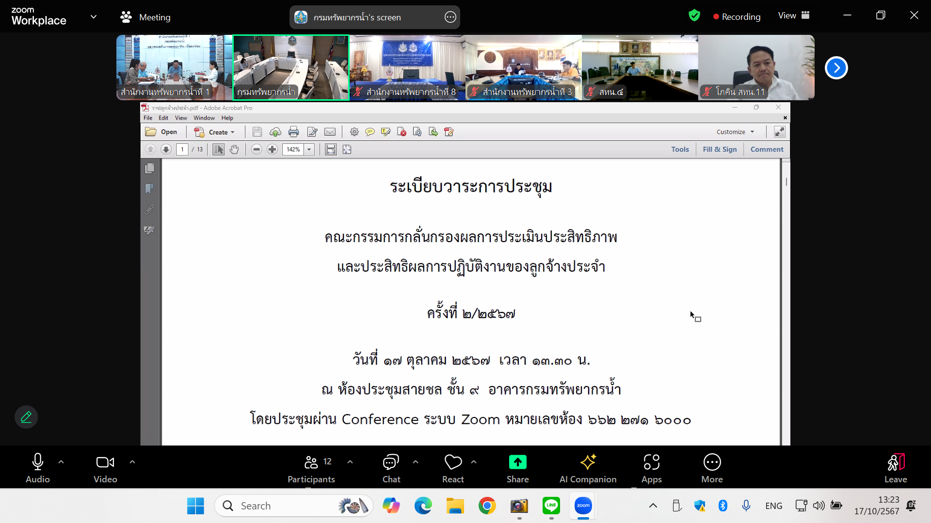The height and width of the screenshot is (523, 931).
Task: Click the Recording indicator
Action: pyautogui.click(x=737, y=16)
